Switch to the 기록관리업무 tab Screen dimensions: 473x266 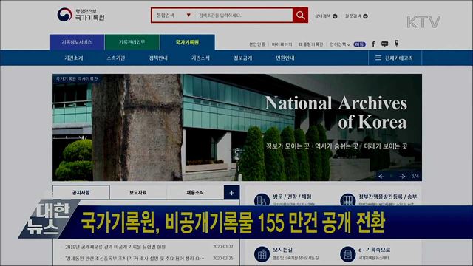point(132,42)
